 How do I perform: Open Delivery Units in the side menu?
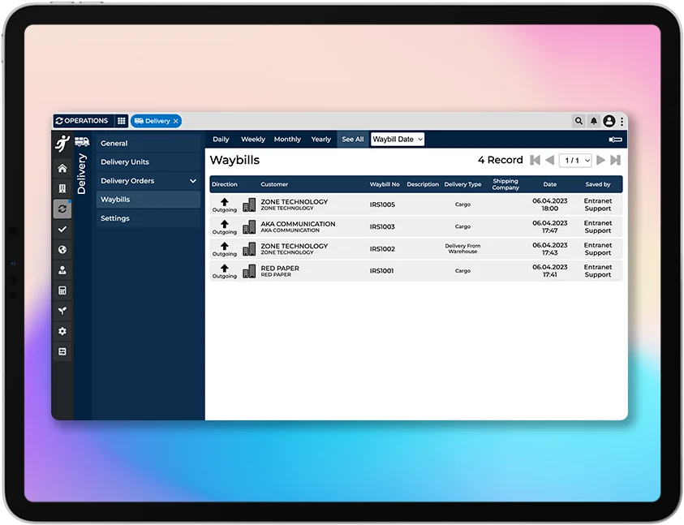pyautogui.click(x=125, y=162)
